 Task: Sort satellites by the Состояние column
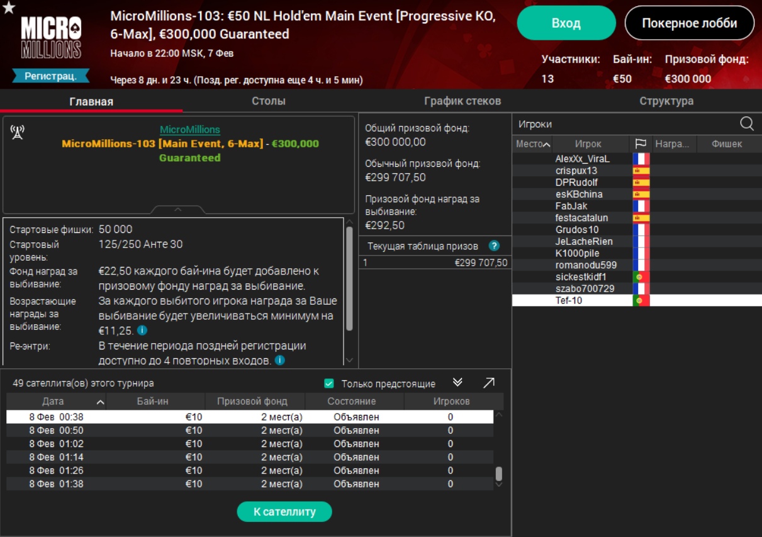coord(354,401)
